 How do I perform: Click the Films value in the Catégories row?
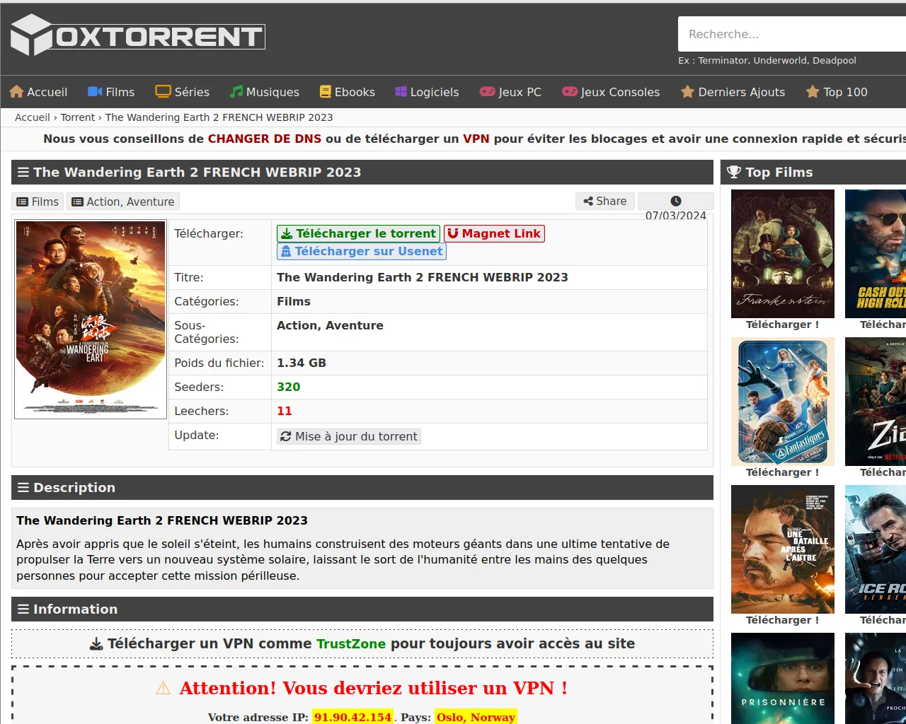pyautogui.click(x=294, y=301)
